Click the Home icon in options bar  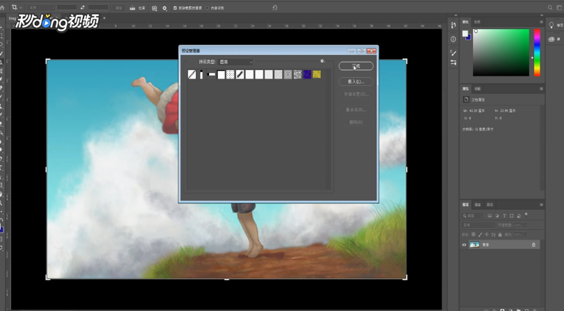point(3,7)
